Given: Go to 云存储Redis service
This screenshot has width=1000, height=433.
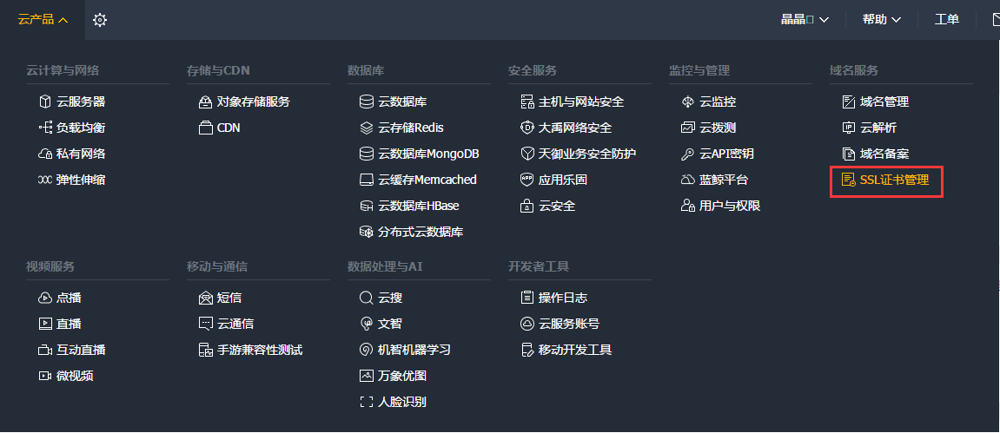Looking at the screenshot, I should [x=410, y=128].
